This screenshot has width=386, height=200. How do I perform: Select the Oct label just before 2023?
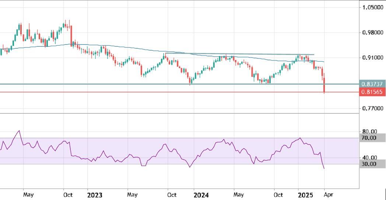[67, 194]
